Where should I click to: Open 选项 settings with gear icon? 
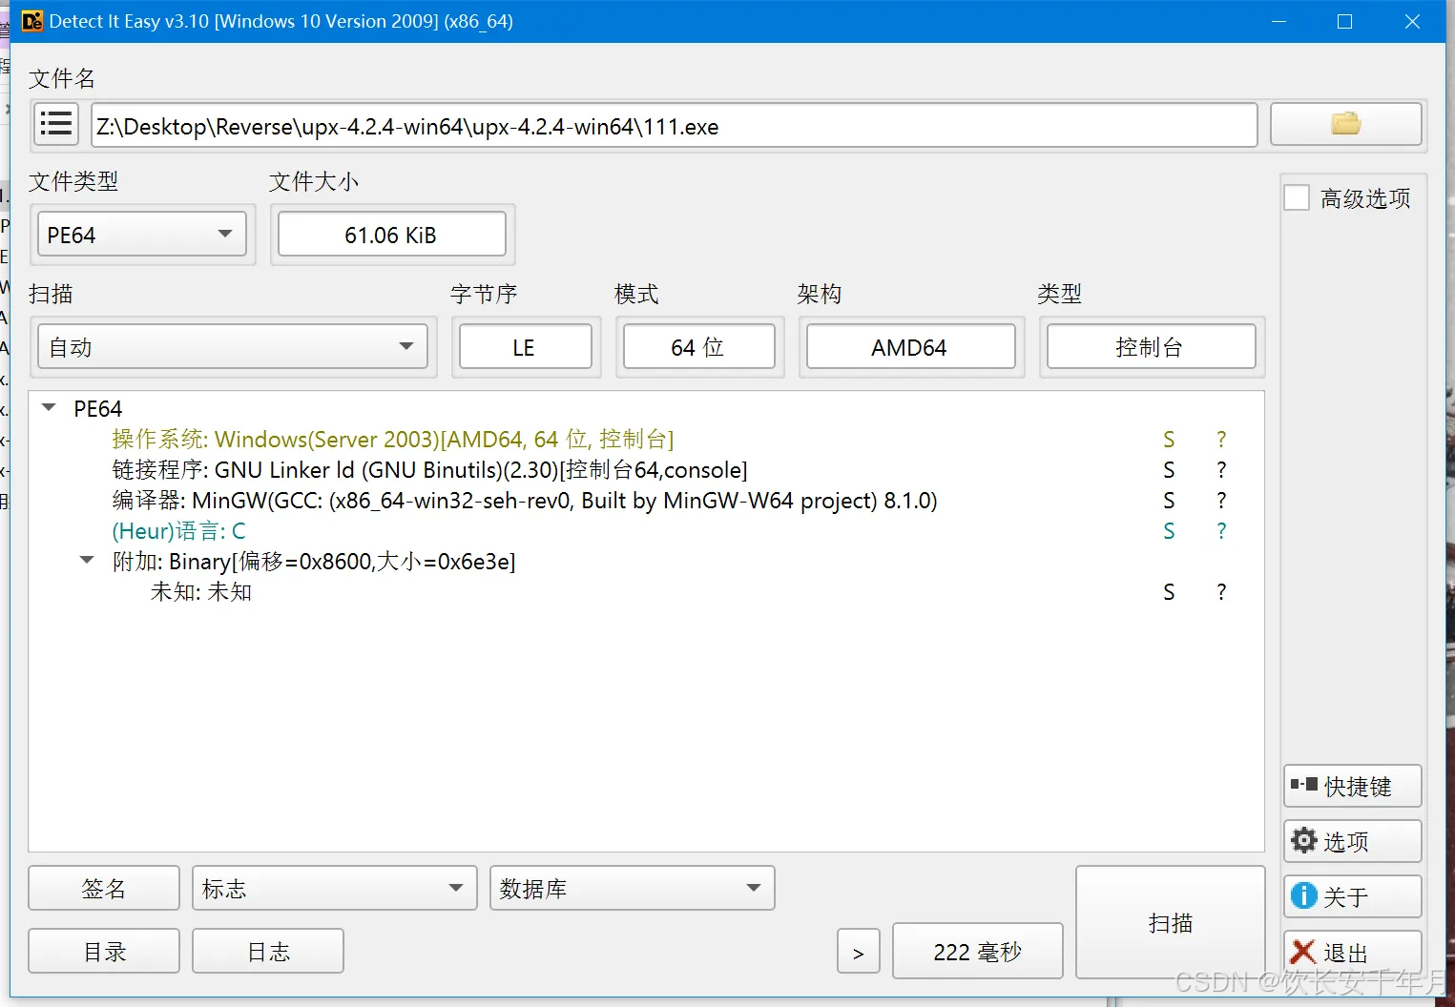click(1353, 841)
